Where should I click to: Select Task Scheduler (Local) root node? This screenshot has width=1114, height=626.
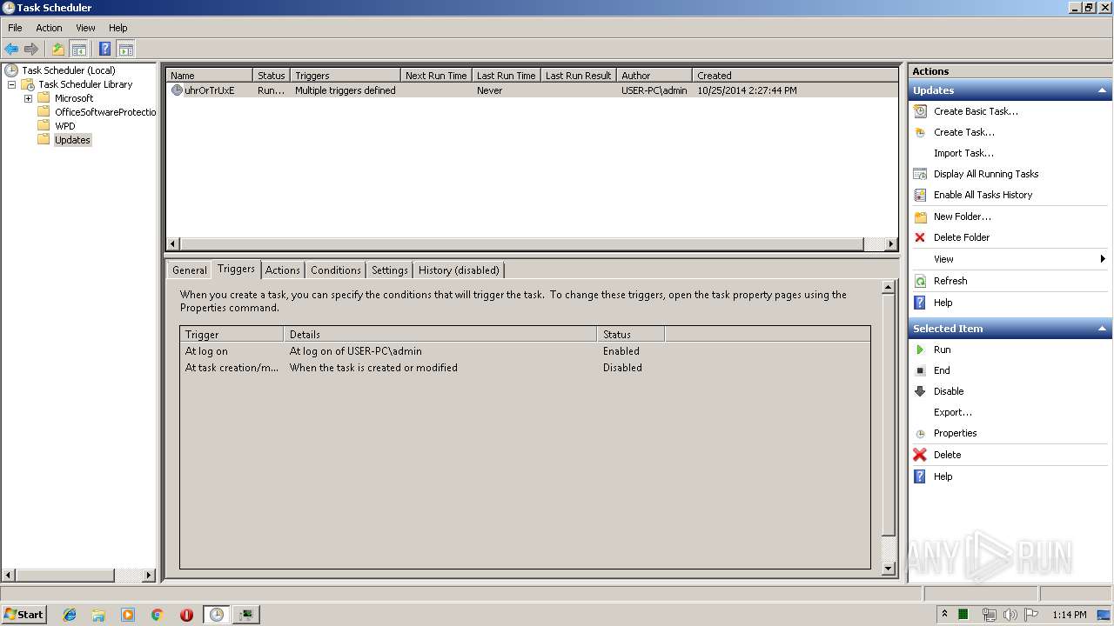(x=69, y=70)
